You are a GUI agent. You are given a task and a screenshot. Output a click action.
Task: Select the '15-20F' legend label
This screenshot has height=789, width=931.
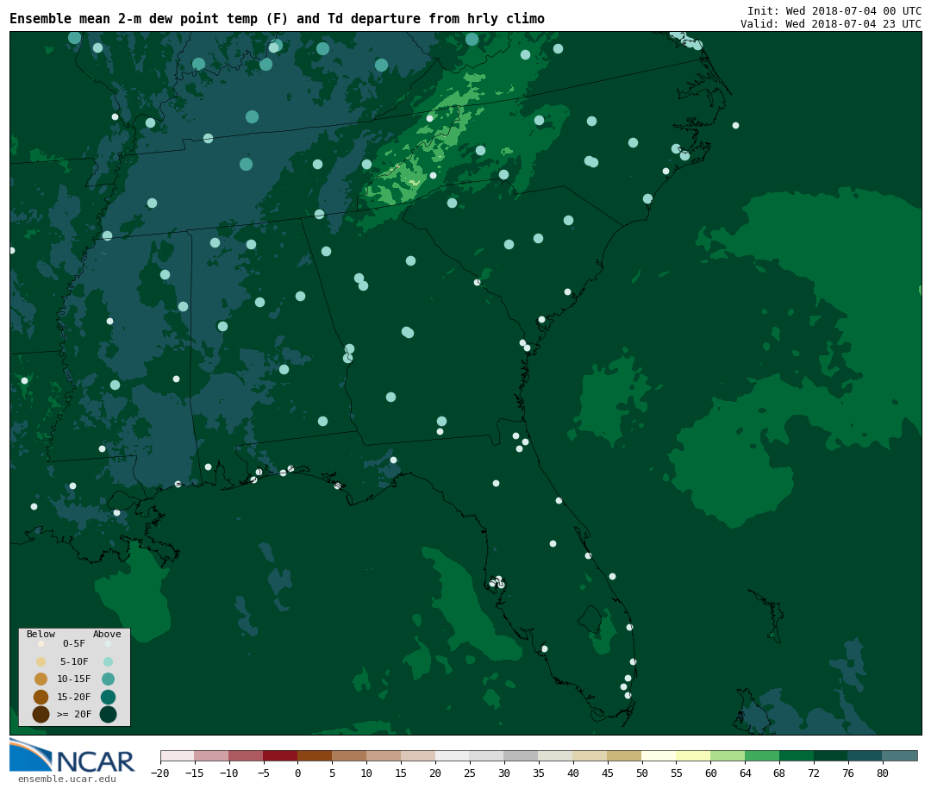(x=74, y=697)
